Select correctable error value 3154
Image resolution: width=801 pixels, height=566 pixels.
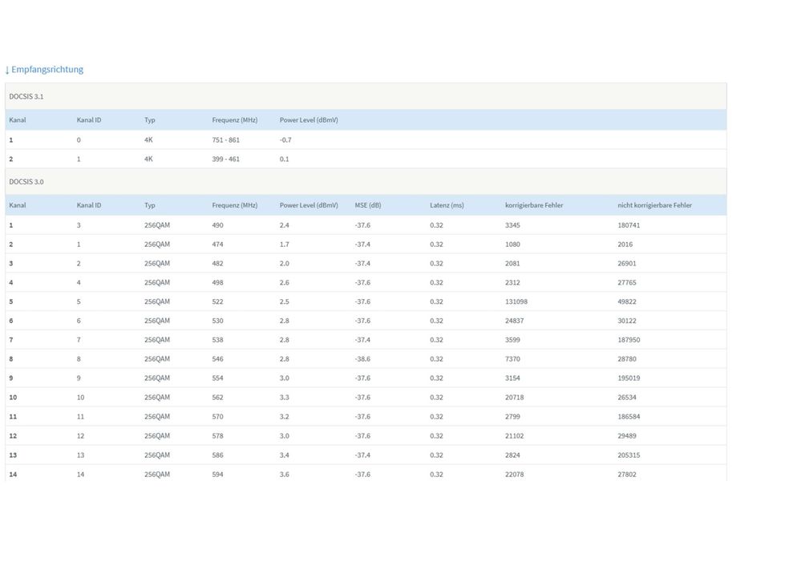512,378
